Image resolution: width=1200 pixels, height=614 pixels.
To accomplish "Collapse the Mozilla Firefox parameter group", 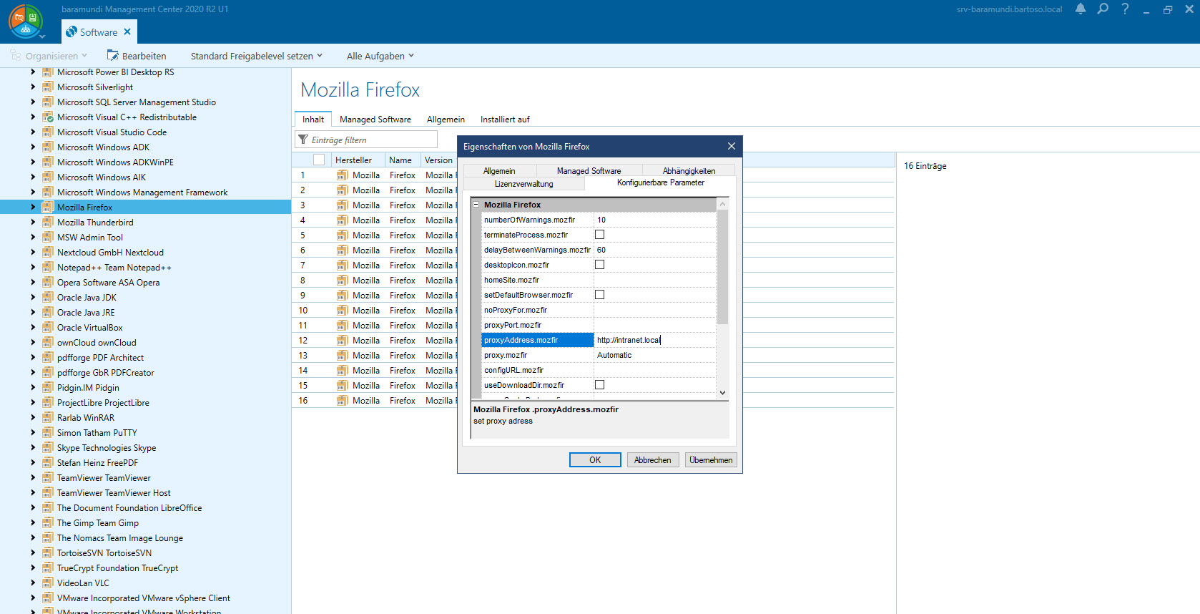I will point(476,205).
